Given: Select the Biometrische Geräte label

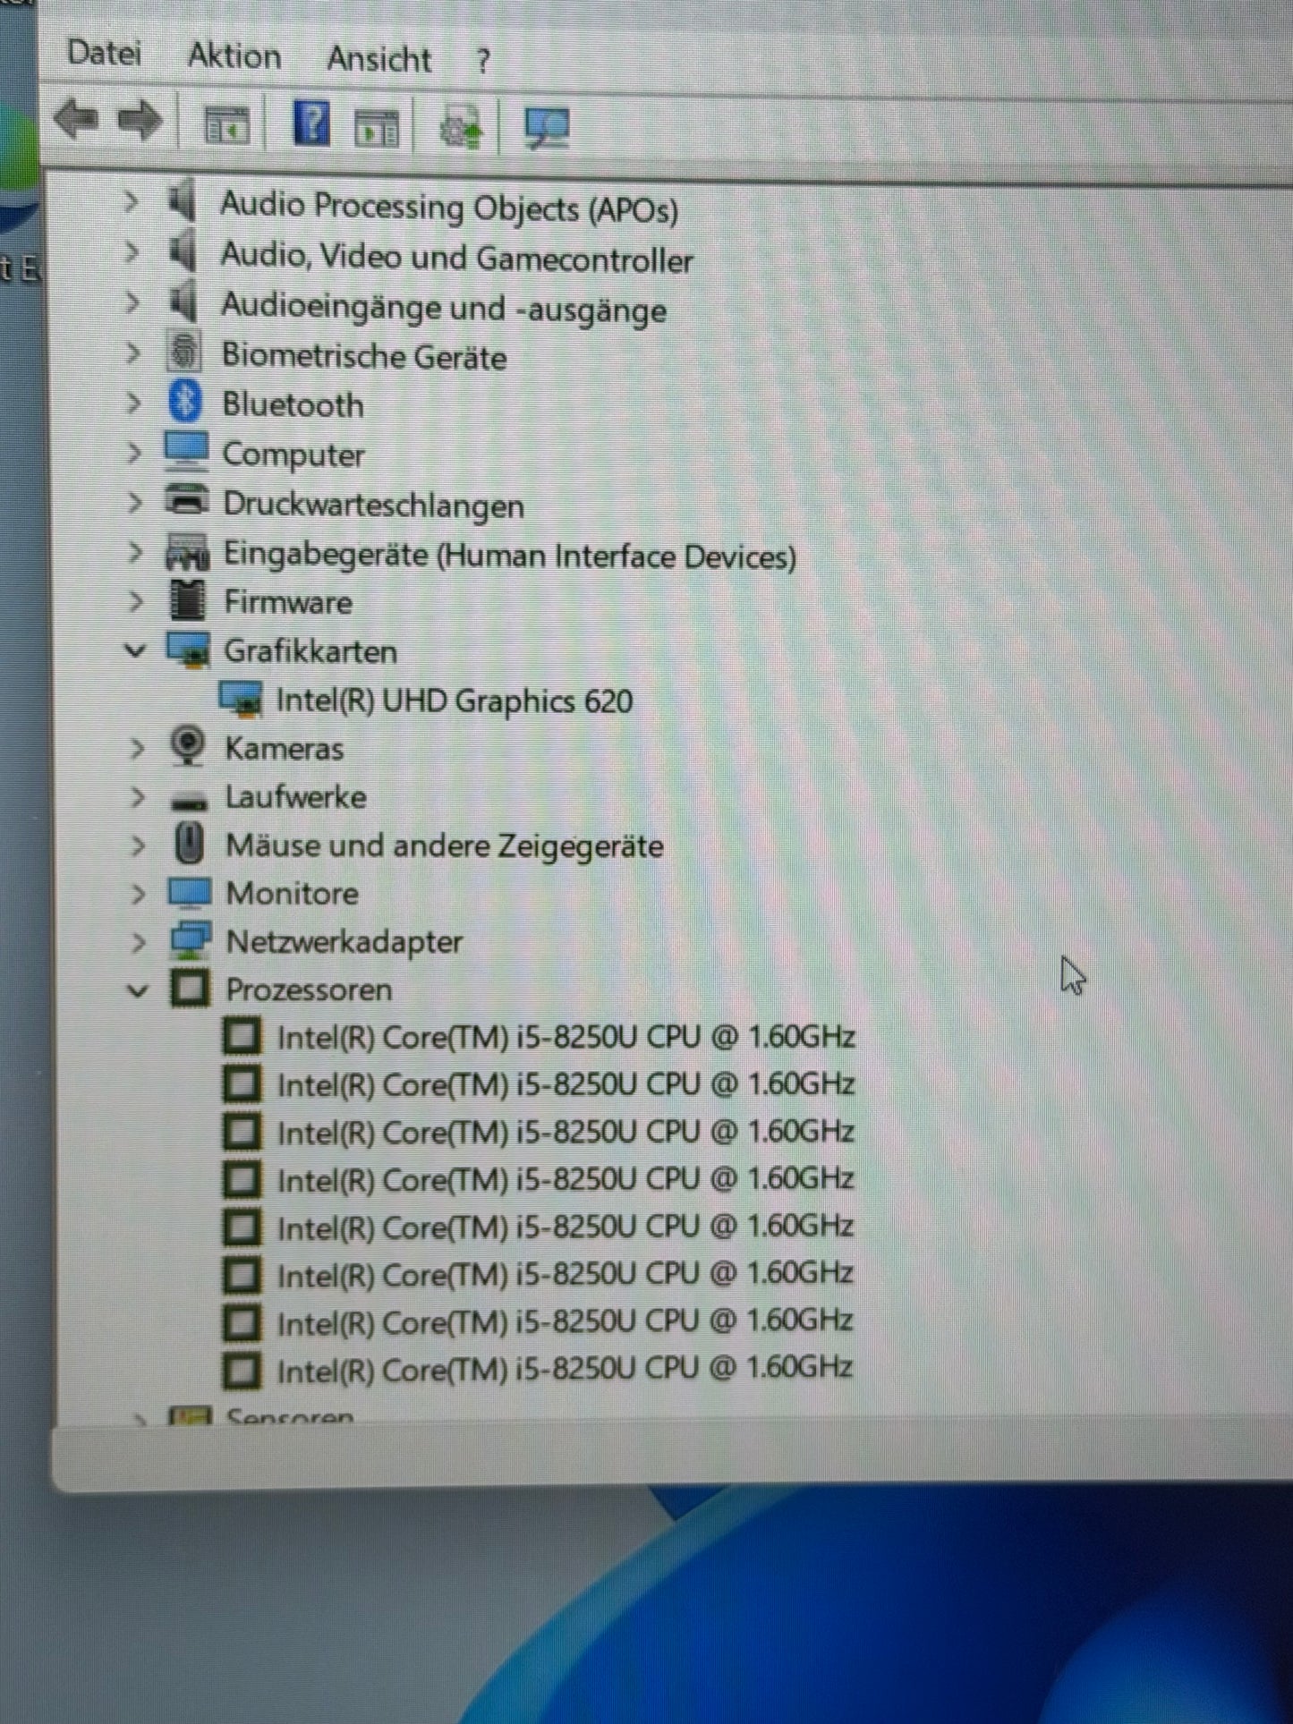Looking at the screenshot, I should click(364, 357).
